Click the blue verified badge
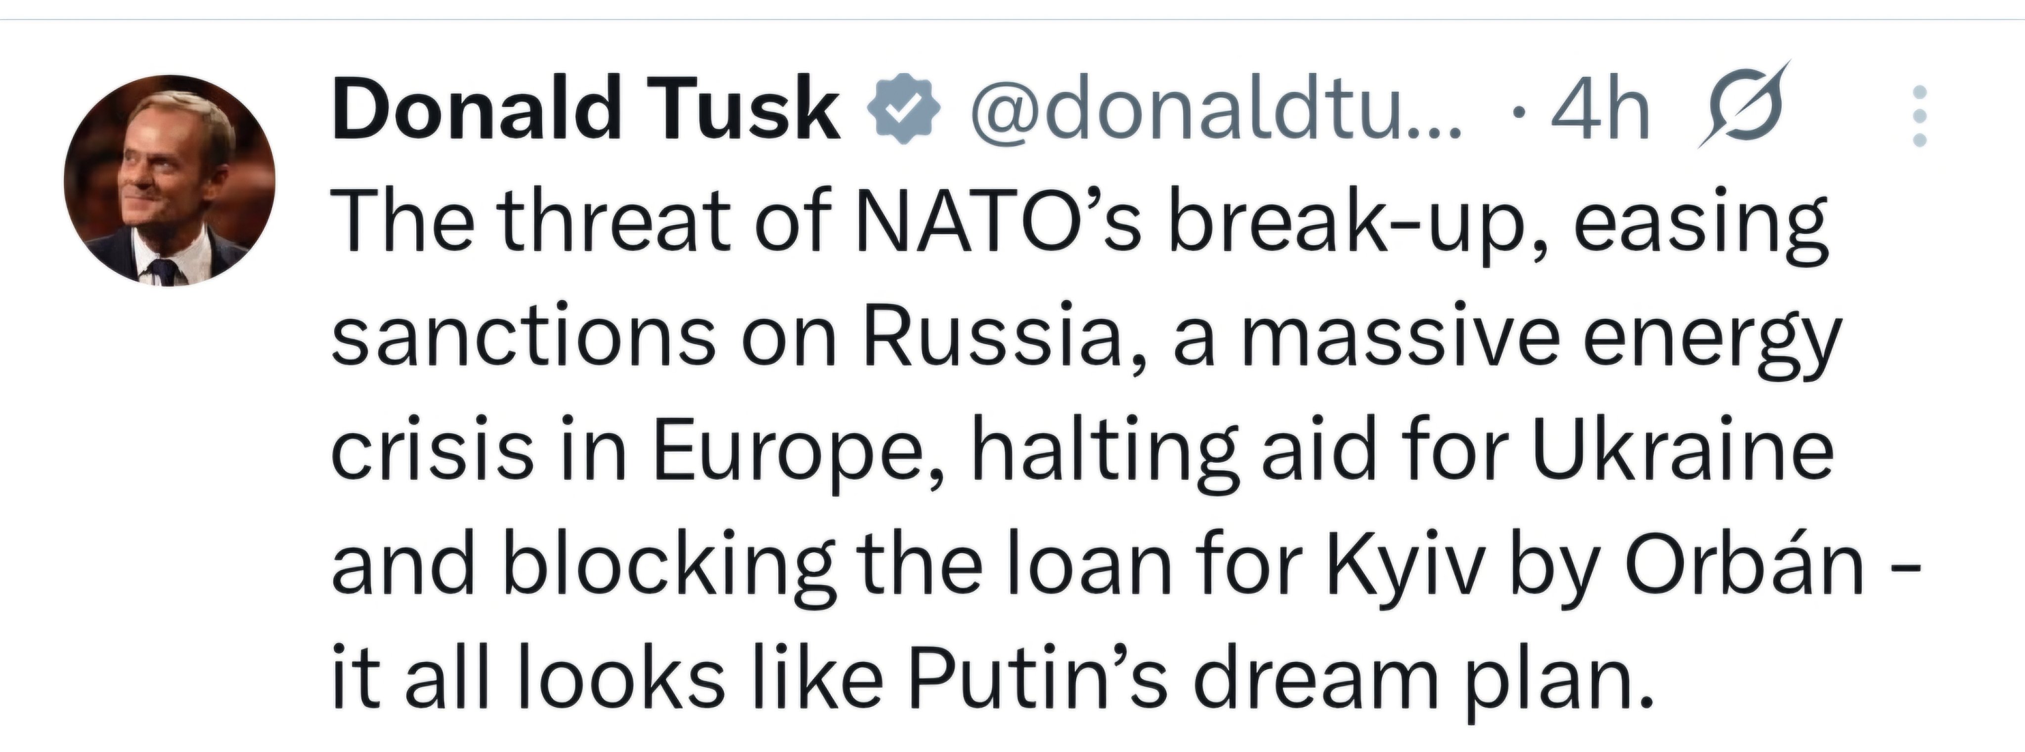This screenshot has height=752, width=2025. (x=902, y=112)
